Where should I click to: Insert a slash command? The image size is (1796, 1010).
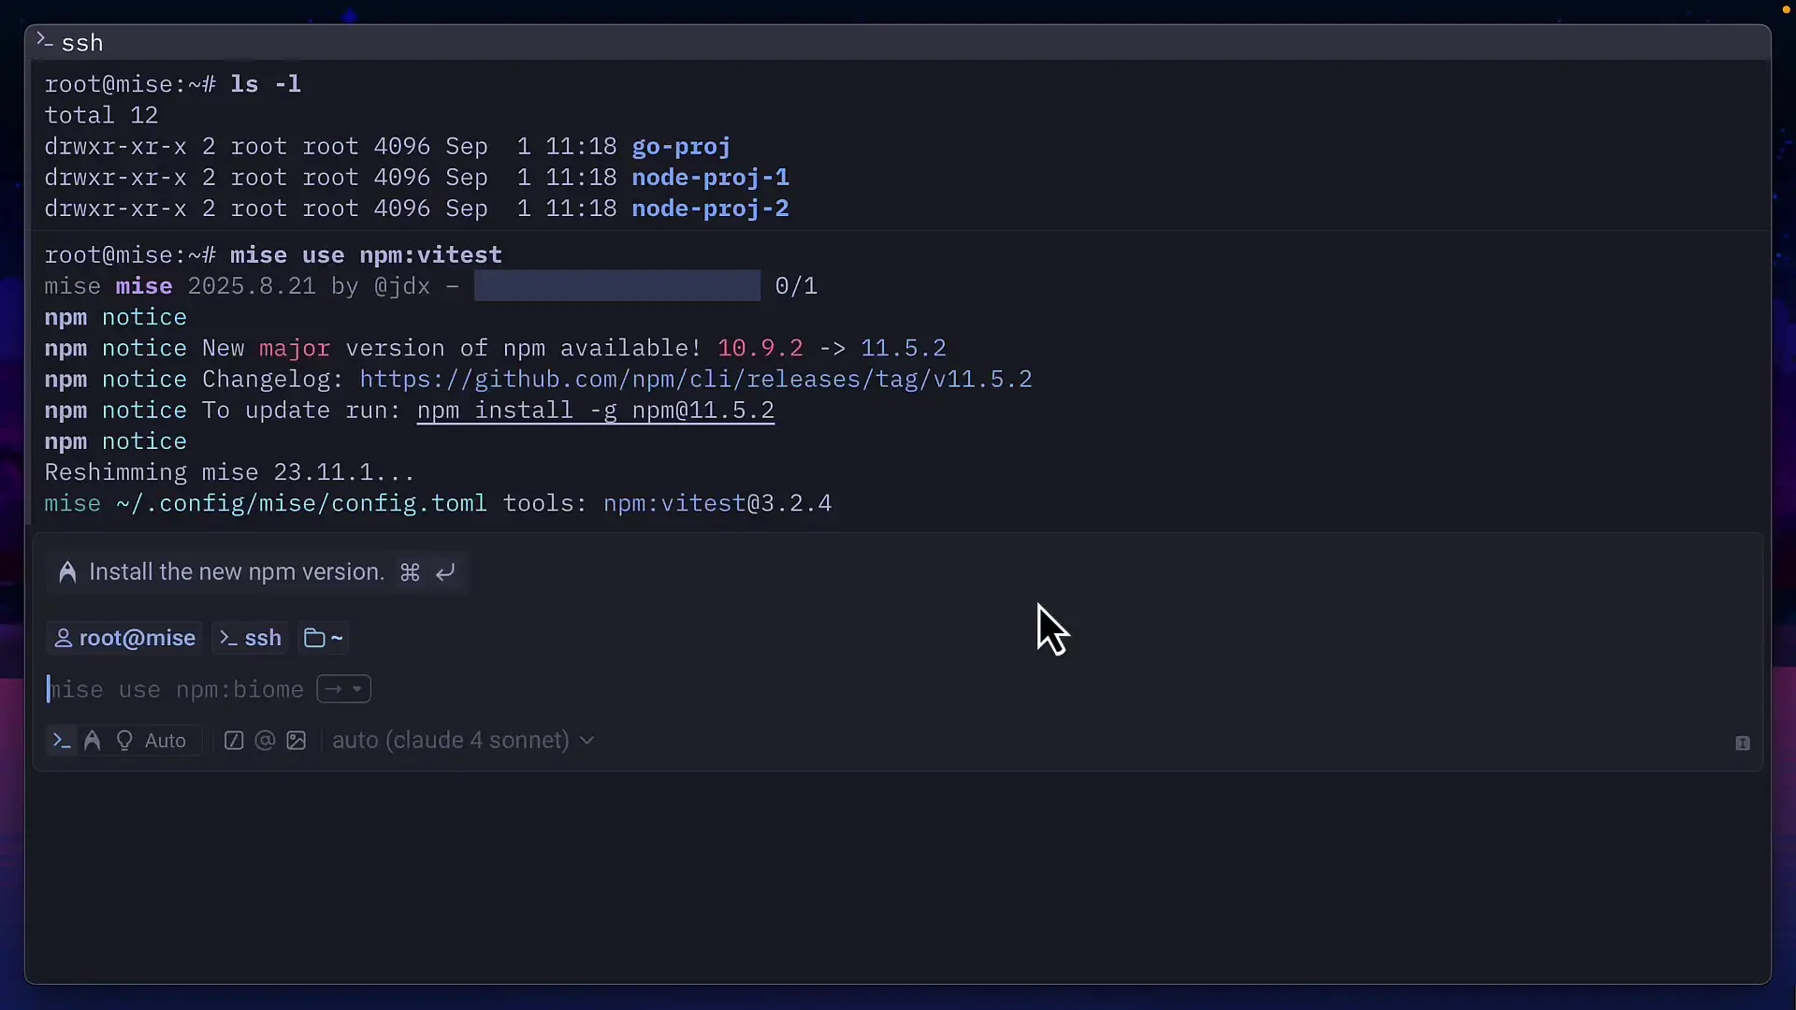(234, 741)
